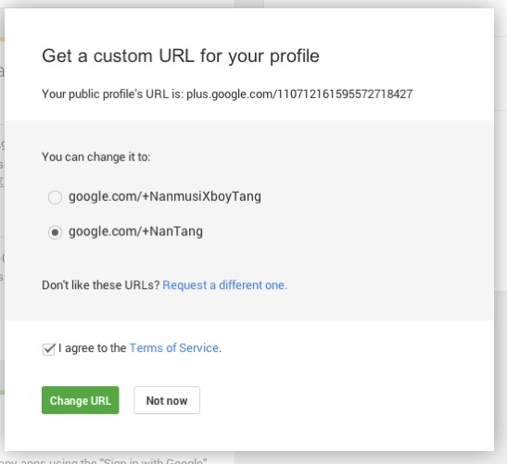Viewport: 507px width, 464px height.
Task: Click empty white area right of Not now
Action: (346, 400)
